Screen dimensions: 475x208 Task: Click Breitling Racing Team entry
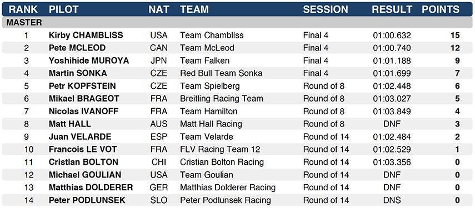(222, 99)
